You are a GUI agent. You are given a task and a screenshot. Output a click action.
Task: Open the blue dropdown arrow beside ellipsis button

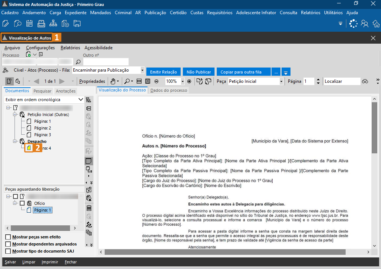click(x=286, y=72)
